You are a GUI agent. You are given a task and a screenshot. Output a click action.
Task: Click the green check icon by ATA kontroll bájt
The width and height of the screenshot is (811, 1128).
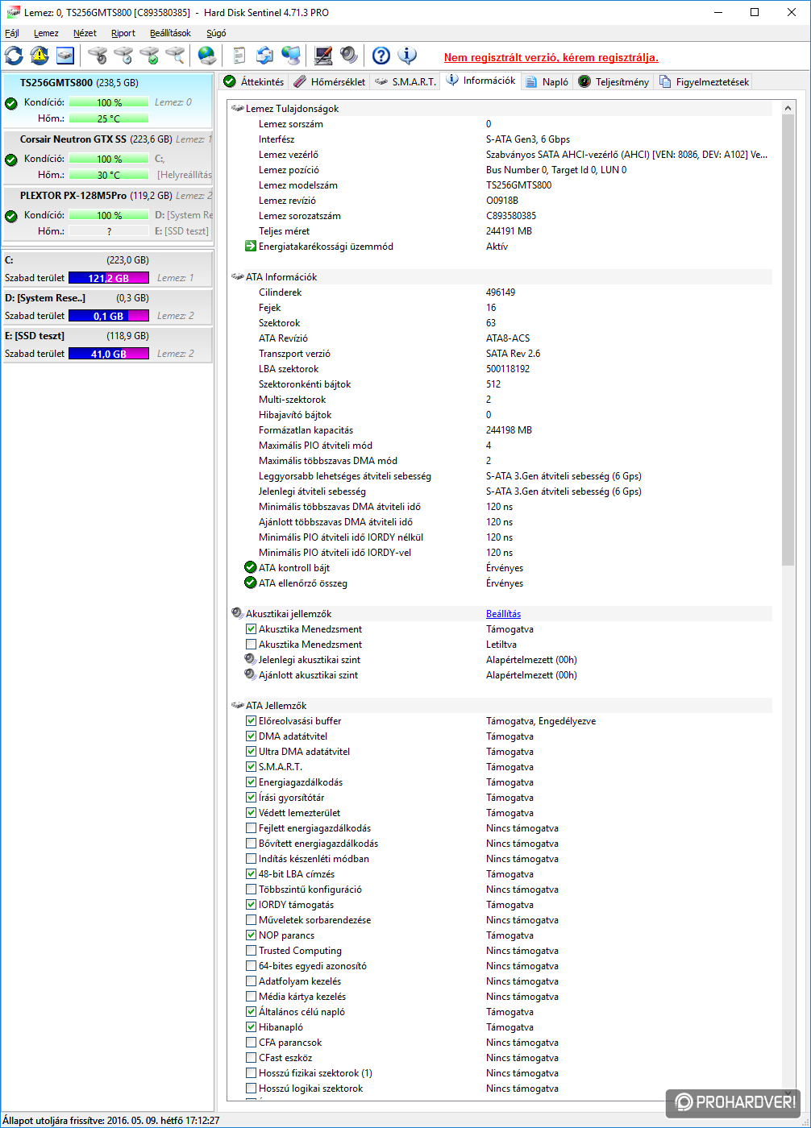point(251,568)
